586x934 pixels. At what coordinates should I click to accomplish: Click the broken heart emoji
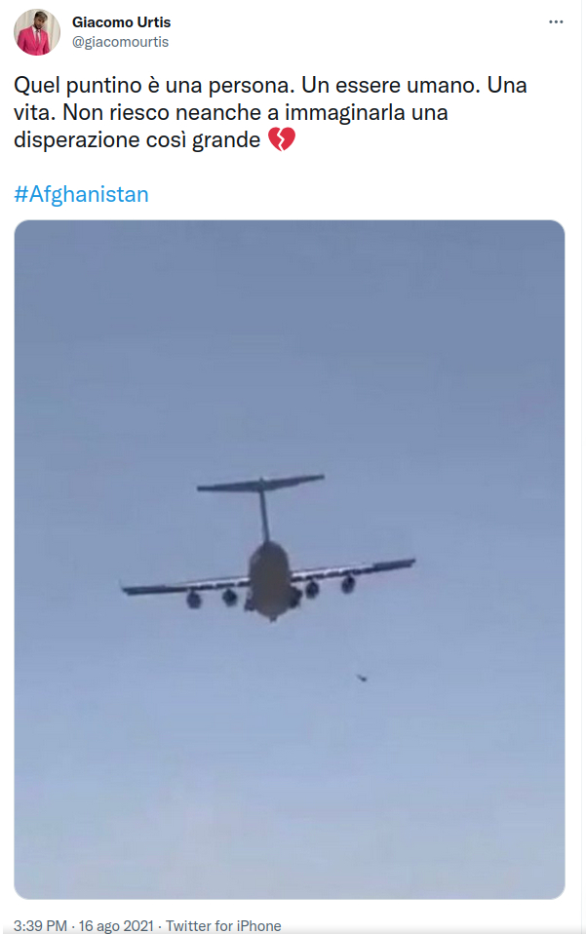click(x=281, y=139)
